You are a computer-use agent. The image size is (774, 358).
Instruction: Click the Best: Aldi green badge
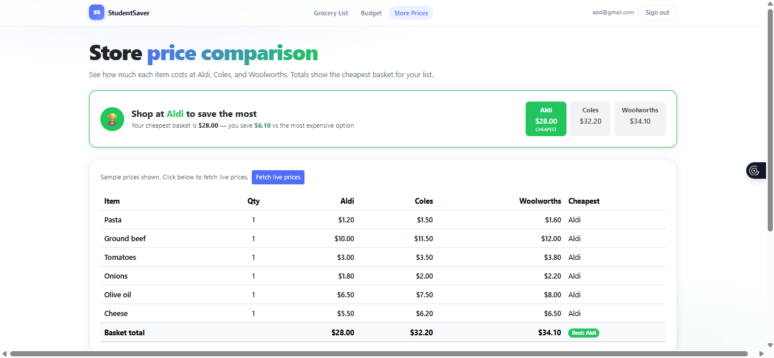[583, 333]
